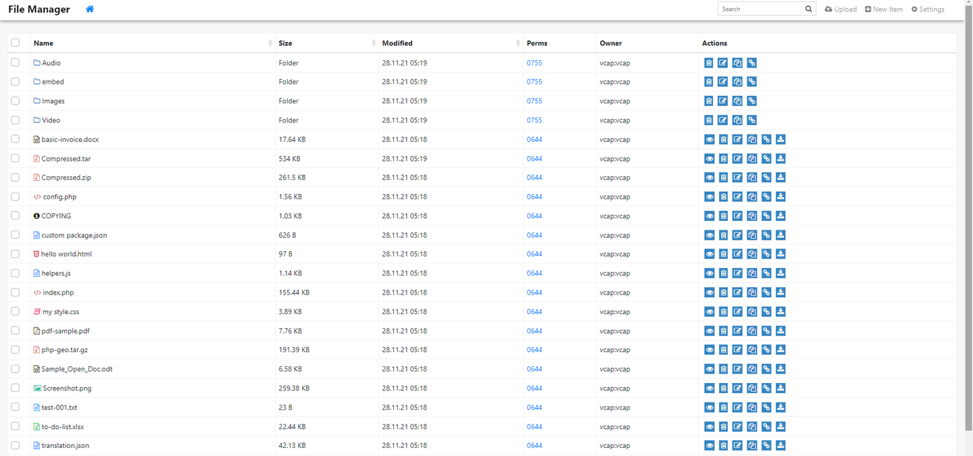Select the config.php row checkbox
This screenshot has width=973, height=456.
[x=16, y=197]
